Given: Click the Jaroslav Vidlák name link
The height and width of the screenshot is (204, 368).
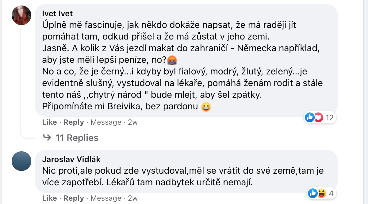Looking at the screenshot, I should (71, 159).
